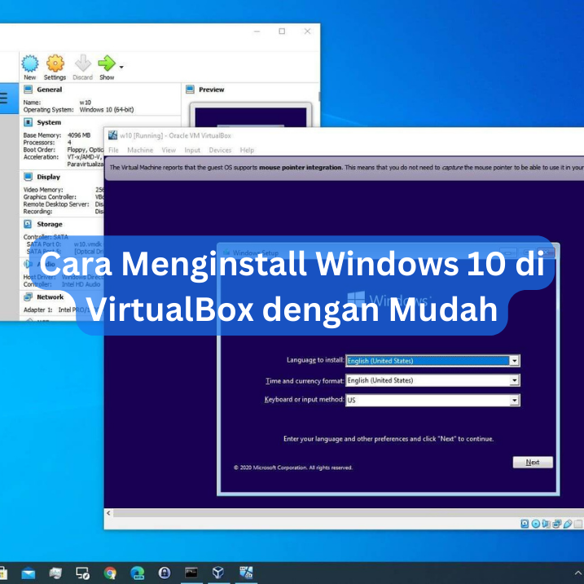Click the 'Remote Desktop Server:' label
Screen dimensions: 584x584
pos(56,204)
